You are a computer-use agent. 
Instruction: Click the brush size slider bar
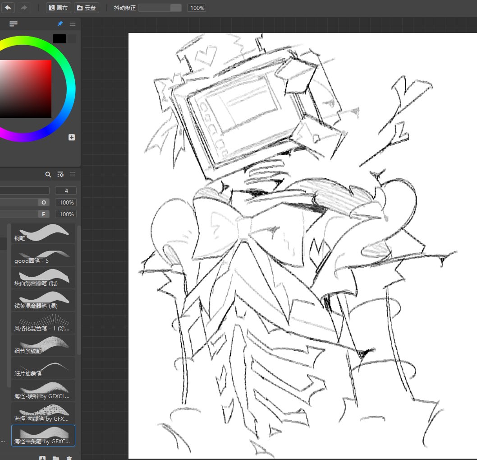pos(24,191)
